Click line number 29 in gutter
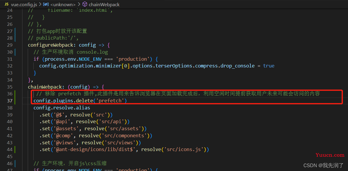 10,45
